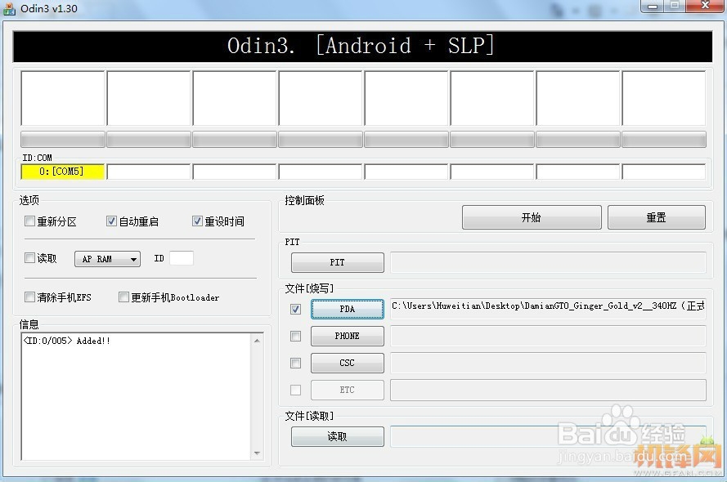Click the PDA firmware selection button
This screenshot has width=727, height=482.
click(347, 309)
